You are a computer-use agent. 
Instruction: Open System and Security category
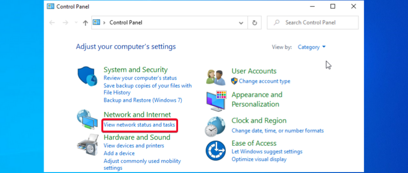pos(136,70)
